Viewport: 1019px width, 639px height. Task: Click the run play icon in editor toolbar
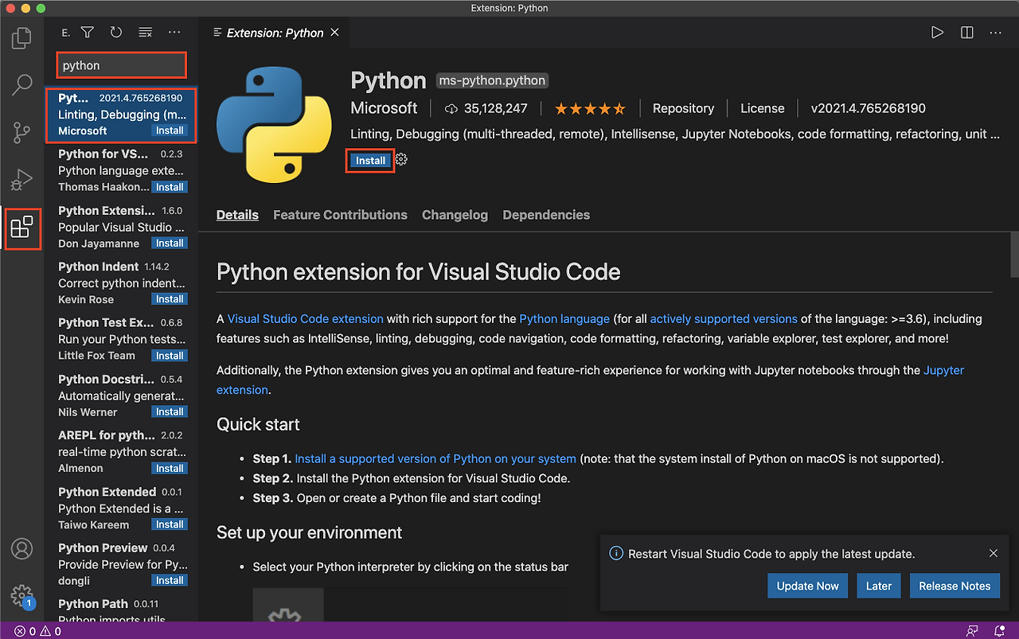click(938, 33)
